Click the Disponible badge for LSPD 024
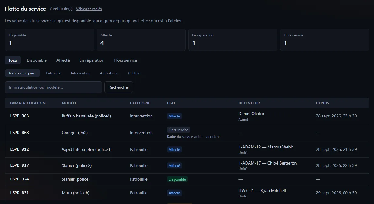Image resolution: width=374 pixels, height=204 pixels. (177, 179)
